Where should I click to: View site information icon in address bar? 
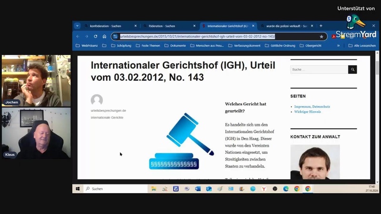point(115,37)
